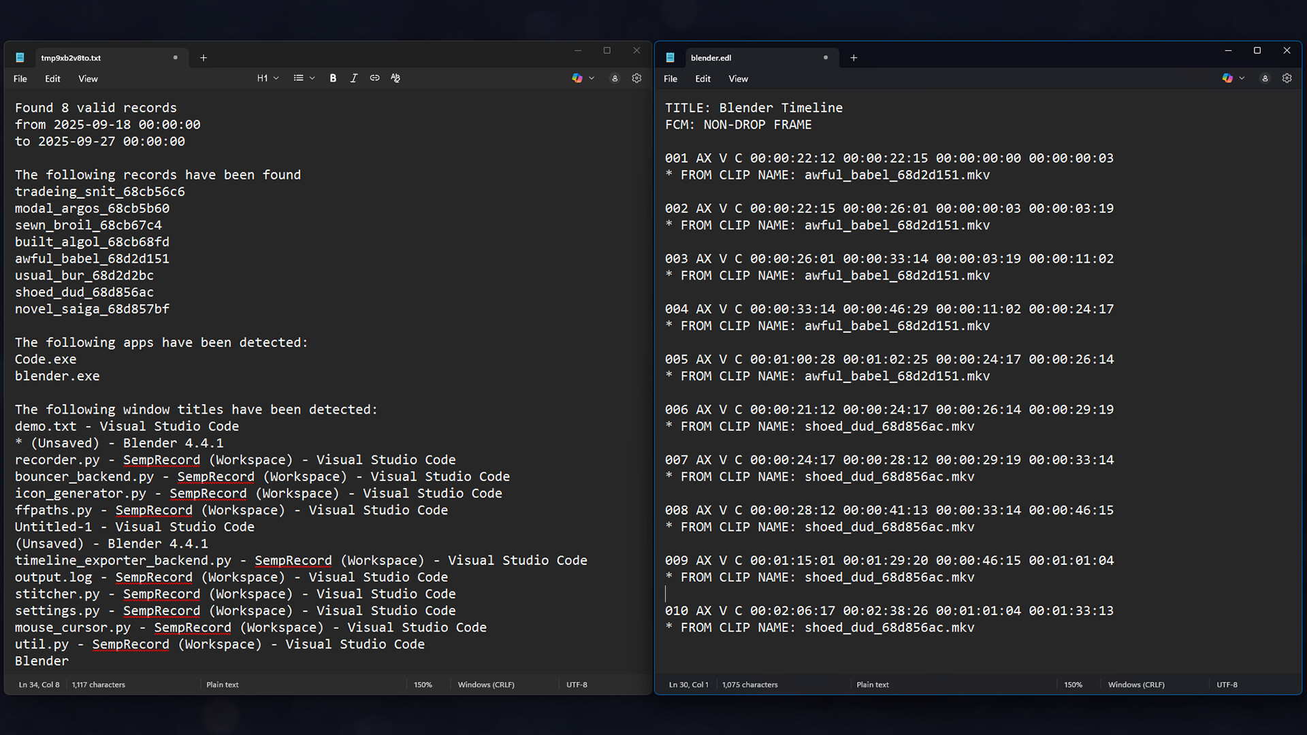Open Edit menu in left Notepad window
Image resolution: width=1307 pixels, height=735 pixels.
pyautogui.click(x=52, y=79)
